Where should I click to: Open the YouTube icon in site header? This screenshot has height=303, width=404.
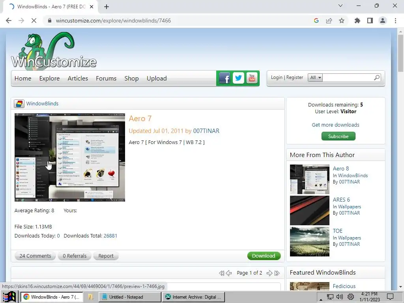252,78
